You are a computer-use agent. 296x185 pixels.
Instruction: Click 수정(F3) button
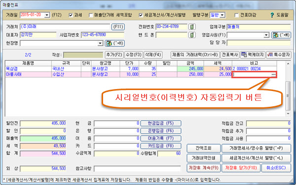pyautogui.click(x=134, y=55)
